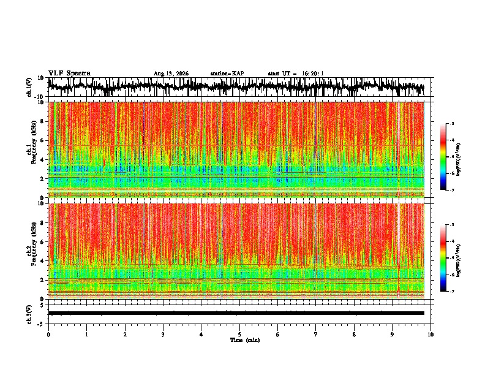Click the station=KAP label

[227, 74]
